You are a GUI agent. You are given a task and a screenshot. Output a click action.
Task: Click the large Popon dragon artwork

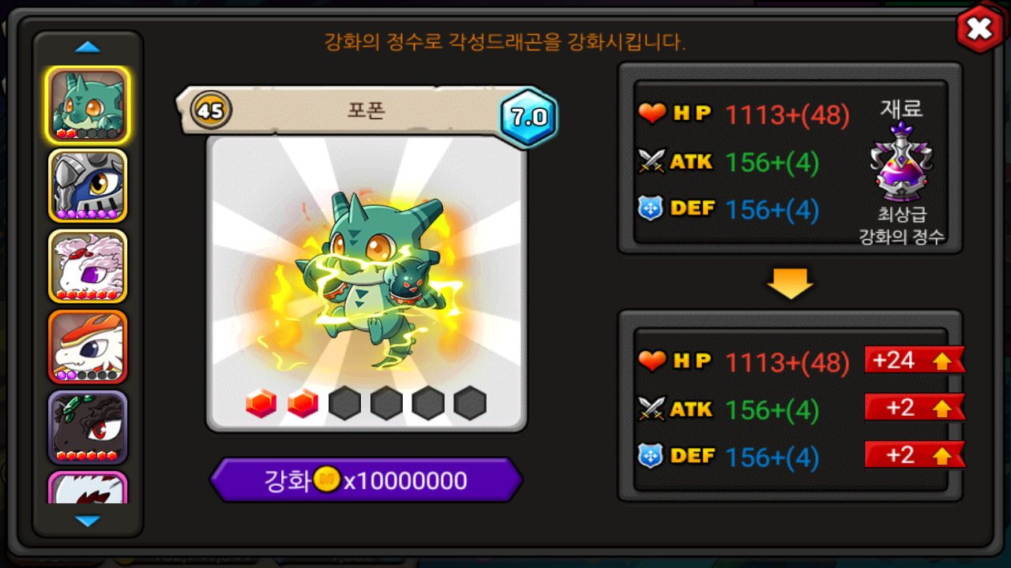(x=366, y=278)
